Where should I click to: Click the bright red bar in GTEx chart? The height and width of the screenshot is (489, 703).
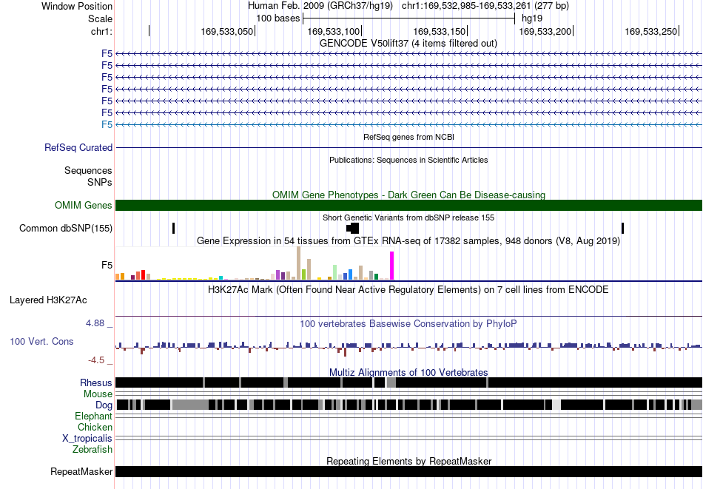point(143,274)
